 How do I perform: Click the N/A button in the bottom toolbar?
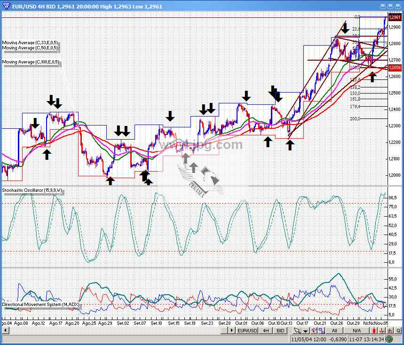(x=357, y=331)
